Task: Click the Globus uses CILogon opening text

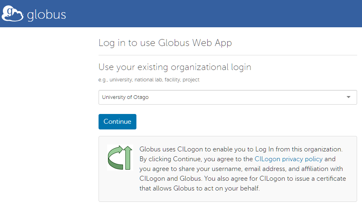Action: [171, 149]
